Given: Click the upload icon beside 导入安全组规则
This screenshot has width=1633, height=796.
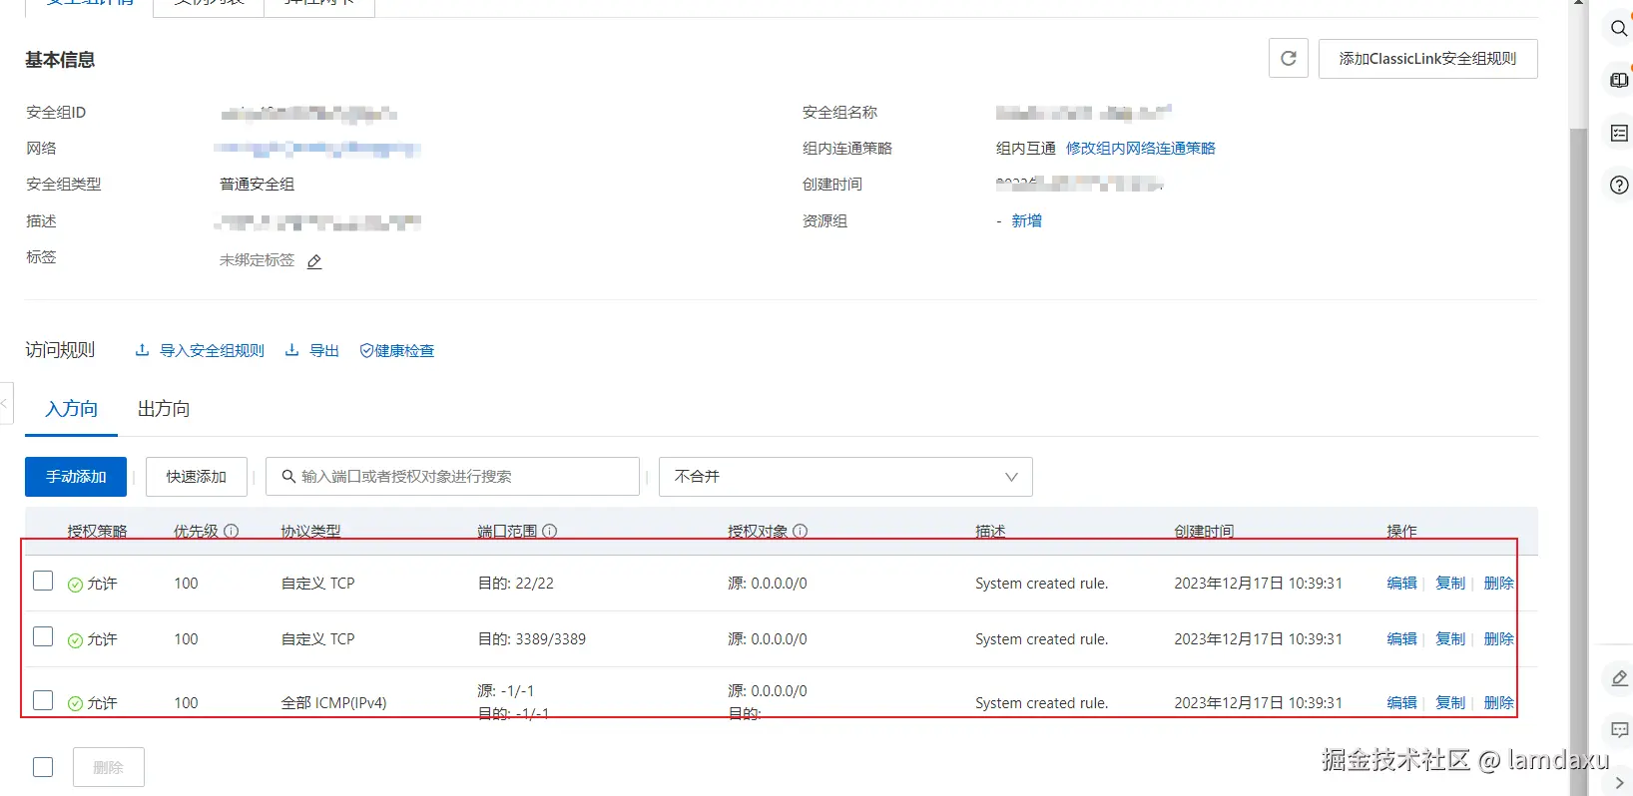Looking at the screenshot, I should 143,350.
